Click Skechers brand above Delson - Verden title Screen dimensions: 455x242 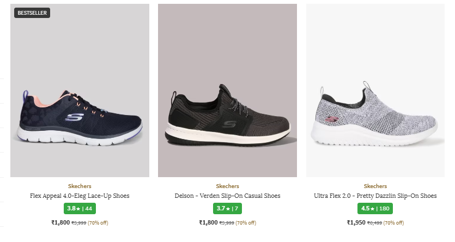[227, 186]
